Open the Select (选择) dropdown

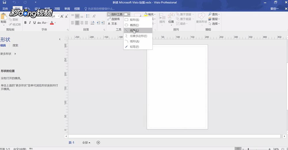(x=214, y=24)
